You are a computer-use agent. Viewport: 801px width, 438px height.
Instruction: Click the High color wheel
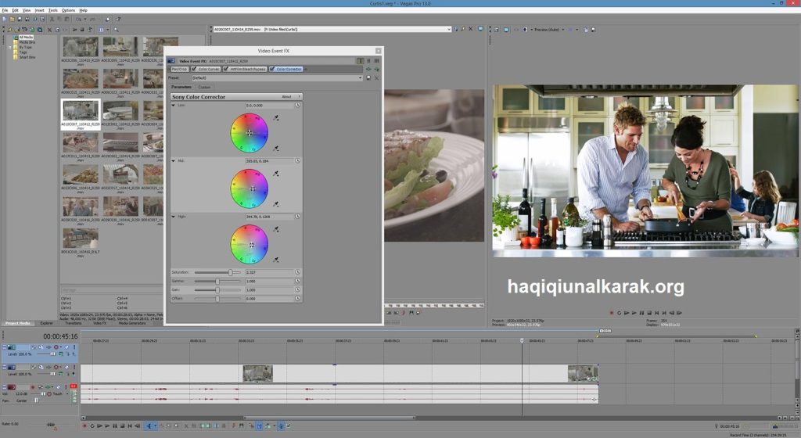(x=250, y=245)
